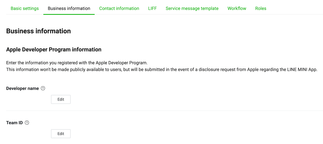Click the Developer name label

click(x=22, y=88)
